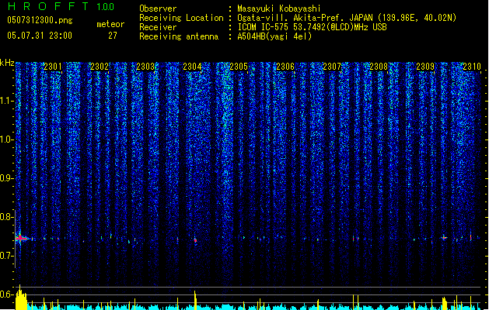Screen dimensions: 489x310
Task: Click the 2303 time marker
Action: pos(145,67)
